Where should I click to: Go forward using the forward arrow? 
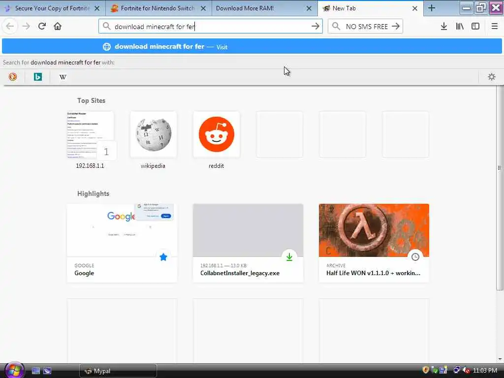point(26,26)
